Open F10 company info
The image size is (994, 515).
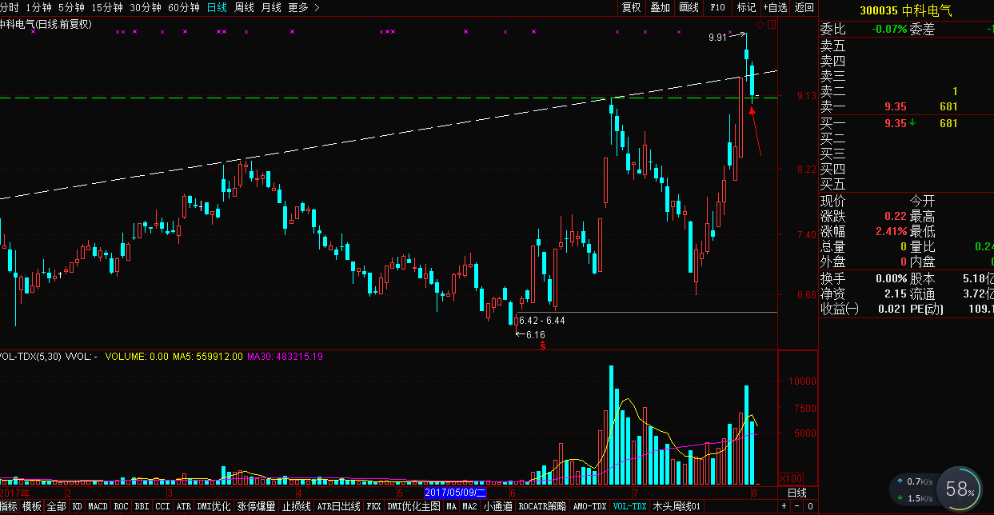[x=717, y=7]
